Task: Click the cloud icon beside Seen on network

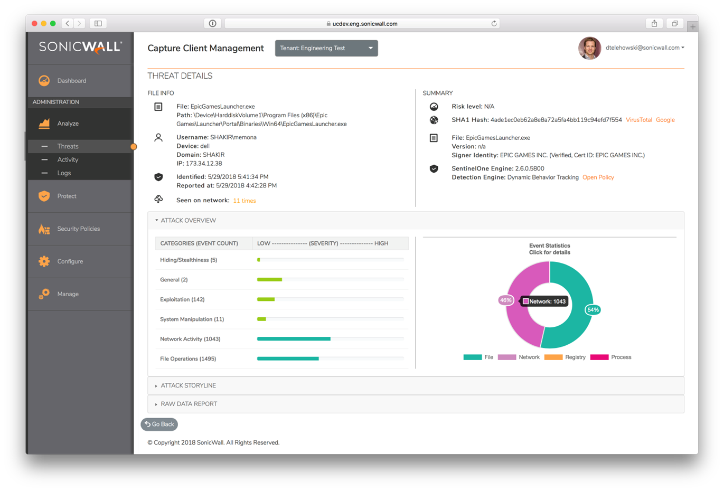Action: click(x=158, y=199)
